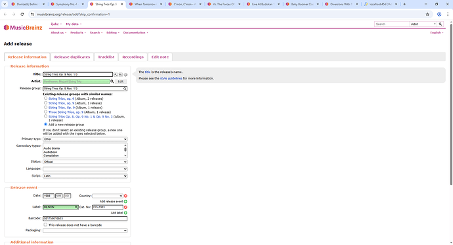Check 'This release does not have a barcode'
453x245 pixels.
coord(45,225)
